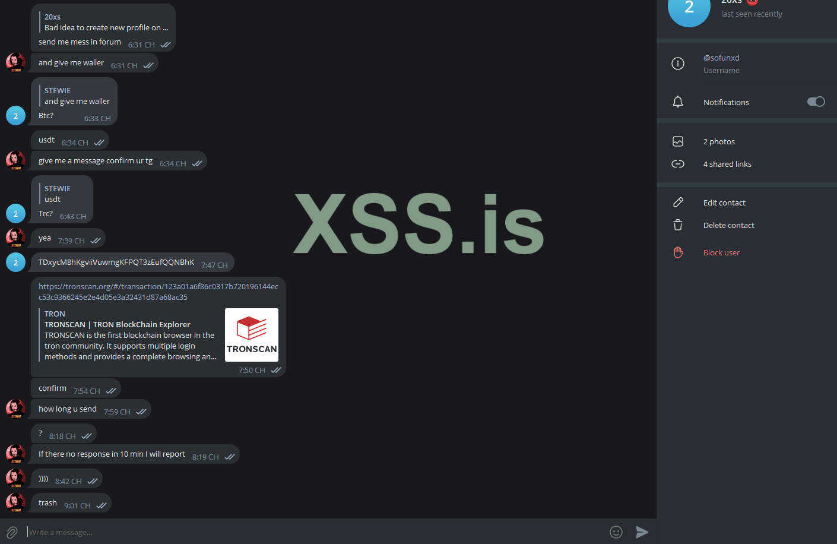Click the red hand Block user icon
The image size is (837, 544).
678,252
